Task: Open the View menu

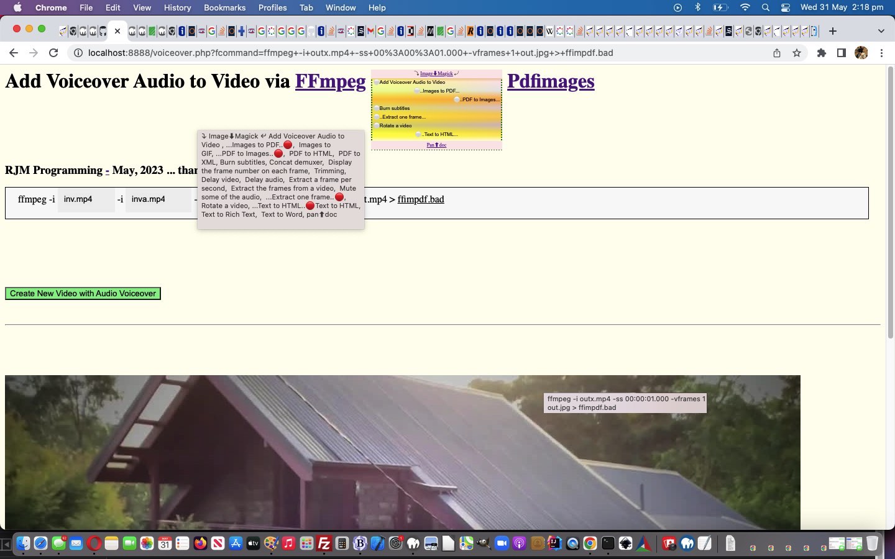Action: [142, 7]
